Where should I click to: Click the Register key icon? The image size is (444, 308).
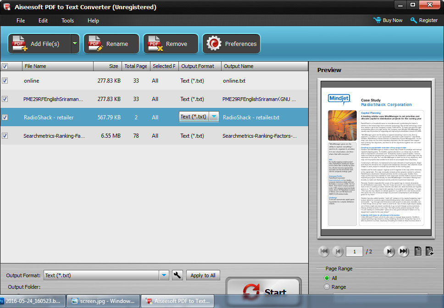[x=413, y=20]
